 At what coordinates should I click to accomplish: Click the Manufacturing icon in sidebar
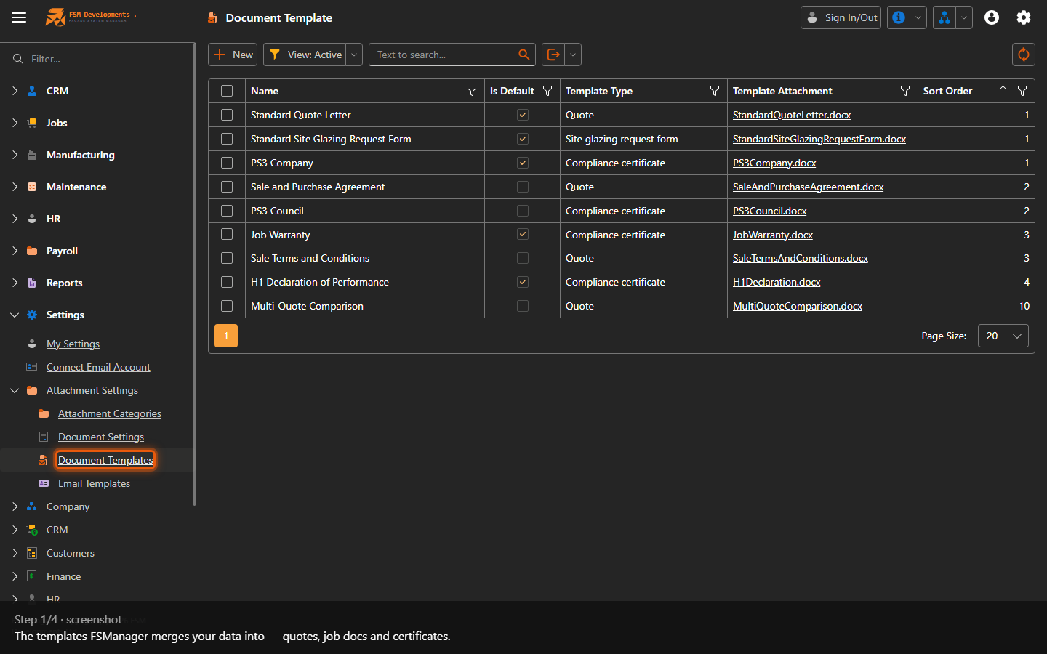32,155
